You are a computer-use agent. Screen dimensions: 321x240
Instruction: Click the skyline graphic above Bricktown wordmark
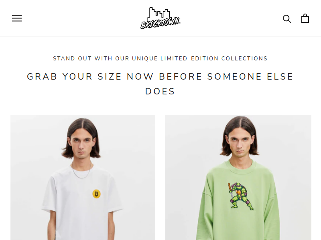click(159, 13)
